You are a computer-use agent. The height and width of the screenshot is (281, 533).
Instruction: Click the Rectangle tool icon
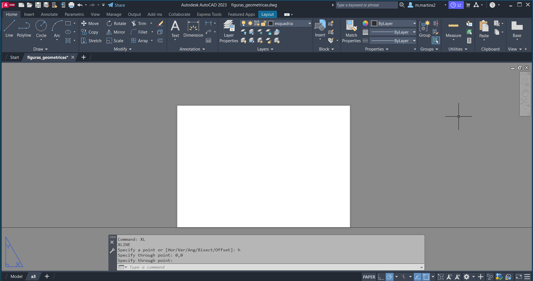tap(68, 23)
